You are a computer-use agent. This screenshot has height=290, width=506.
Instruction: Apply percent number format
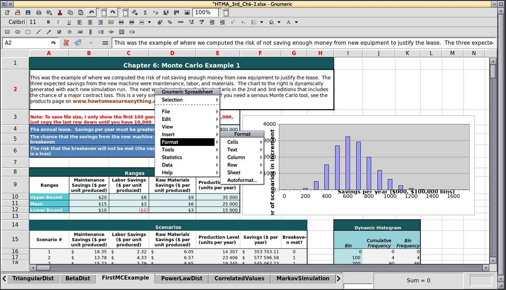click(x=170, y=22)
